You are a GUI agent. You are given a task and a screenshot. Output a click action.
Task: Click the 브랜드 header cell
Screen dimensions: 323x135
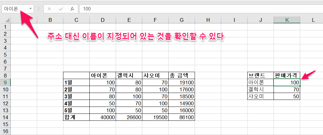click(x=261, y=76)
